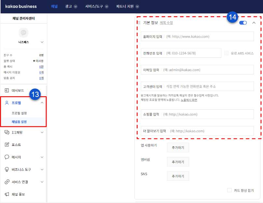
Task: Check the 유료 ARS 서비스 checkbox
Action: 227,53
